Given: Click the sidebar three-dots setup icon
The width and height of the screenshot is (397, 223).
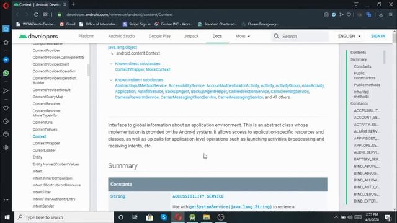Looking at the screenshot, I should [6, 199].
